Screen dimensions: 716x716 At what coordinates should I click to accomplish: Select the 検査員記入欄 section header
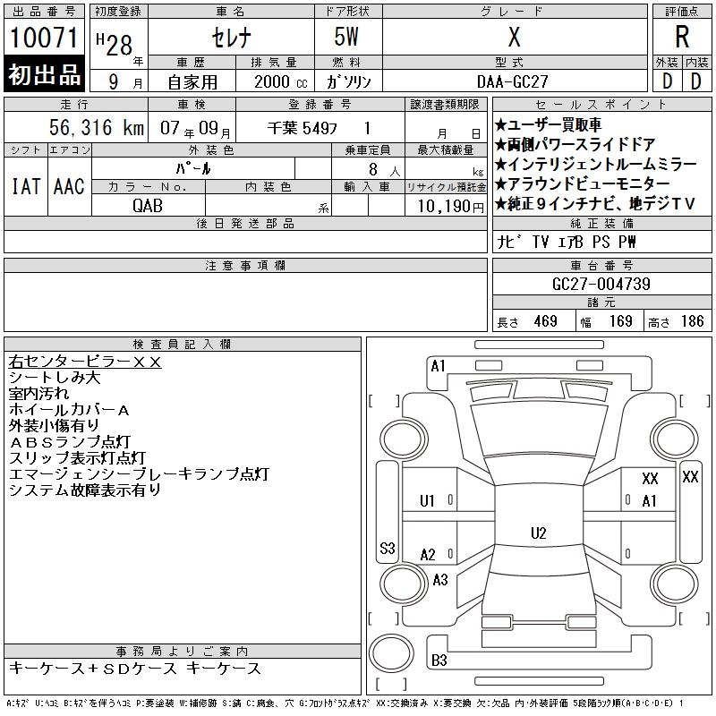coord(183,345)
